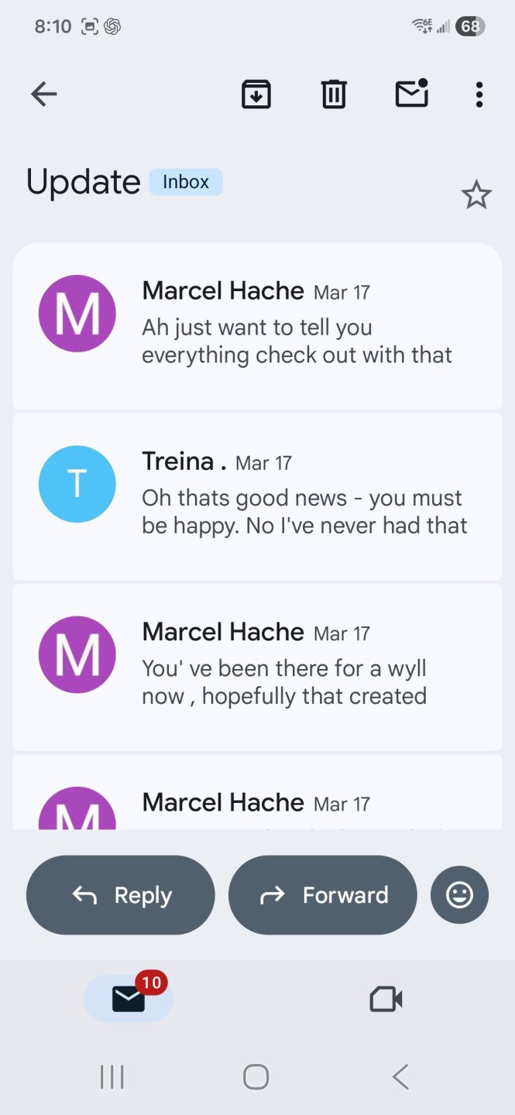Open the three-dot overflow menu
The height and width of the screenshot is (1115, 515).
click(479, 94)
